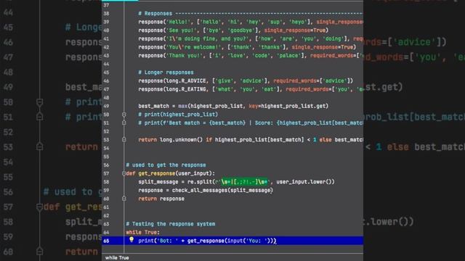Toggle fold marker beside 'return long.unknown()' in front editor
The height and width of the screenshot is (261, 465).
point(124,139)
